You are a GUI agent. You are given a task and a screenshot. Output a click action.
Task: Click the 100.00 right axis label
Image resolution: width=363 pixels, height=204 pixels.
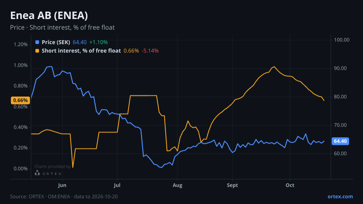(x=342, y=40)
